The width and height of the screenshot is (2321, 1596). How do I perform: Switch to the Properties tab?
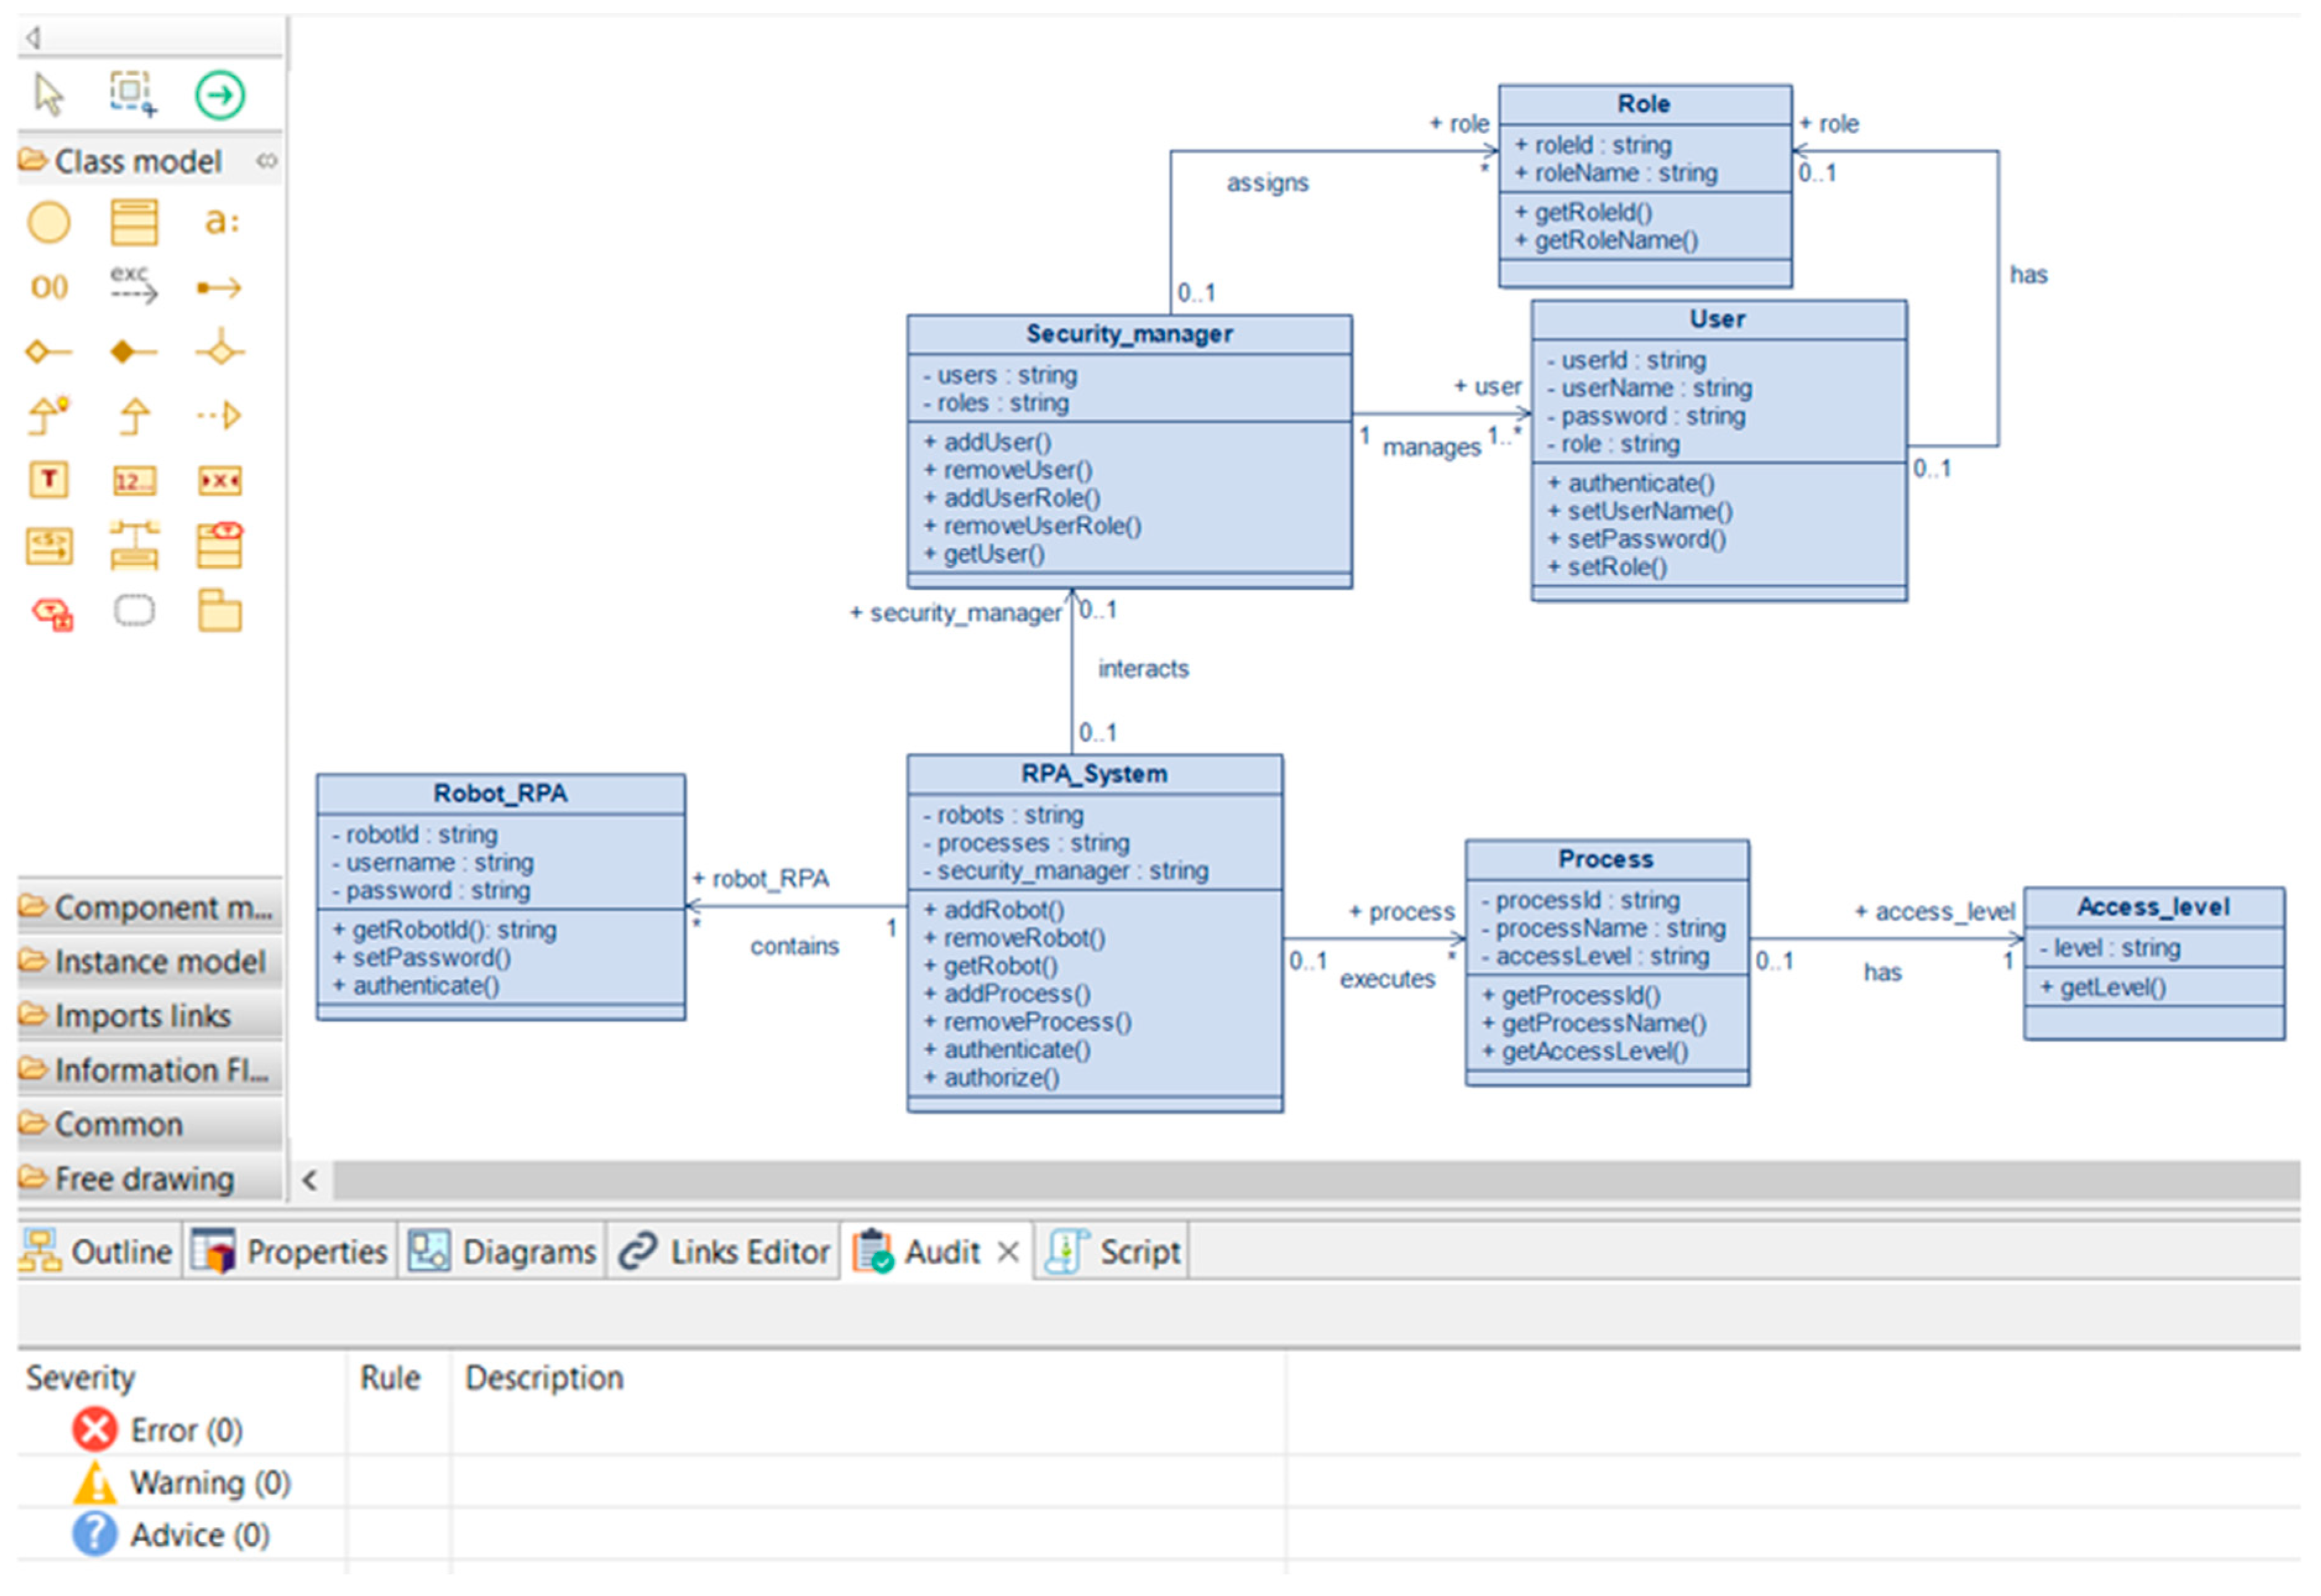(x=291, y=1252)
